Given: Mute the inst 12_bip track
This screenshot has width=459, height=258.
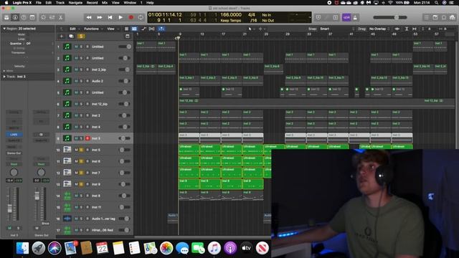Looking at the screenshot, I should click(x=76, y=104).
